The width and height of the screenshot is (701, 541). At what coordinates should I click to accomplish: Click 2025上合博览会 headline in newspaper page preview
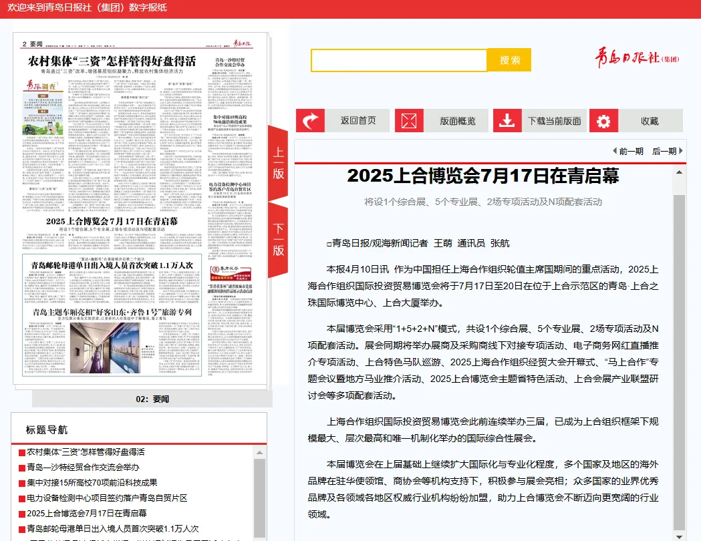(x=112, y=221)
